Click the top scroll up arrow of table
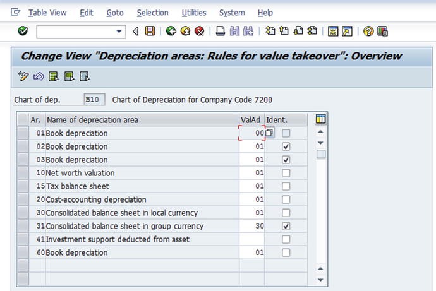This screenshot has height=291, width=436. (320, 132)
